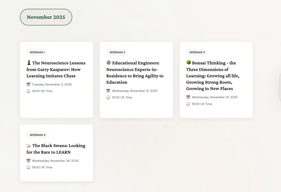The image size is (281, 192).
Task: Select the WEBINAR 4 badge
Action: tap(37, 135)
